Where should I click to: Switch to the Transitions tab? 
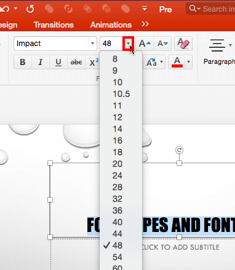(54, 25)
